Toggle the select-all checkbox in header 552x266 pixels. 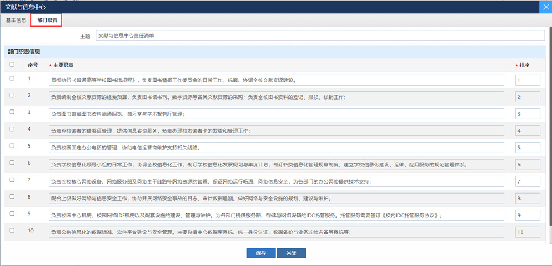pos(12,65)
